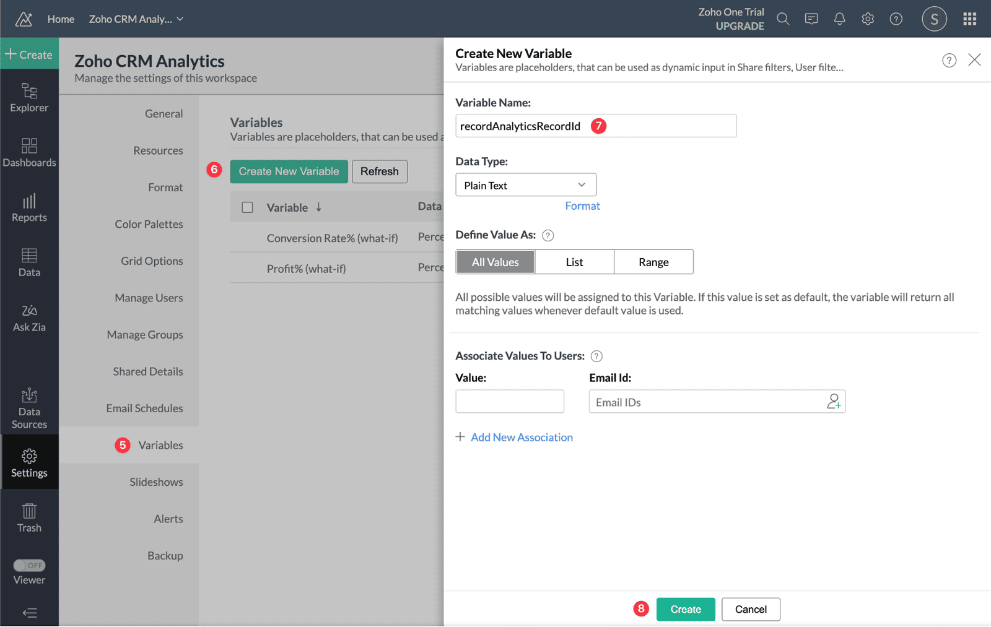Open Manage Users settings tab

(149, 298)
